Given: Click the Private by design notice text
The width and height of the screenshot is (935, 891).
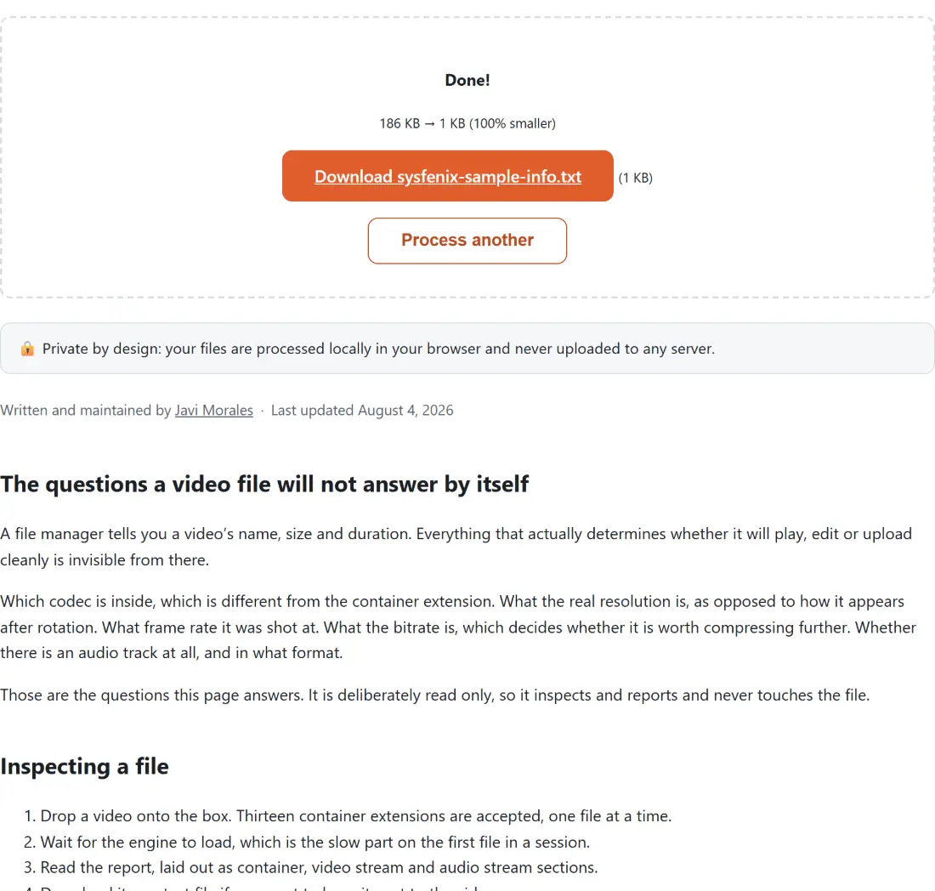Looking at the screenshot, I should (x=378, y=349).
